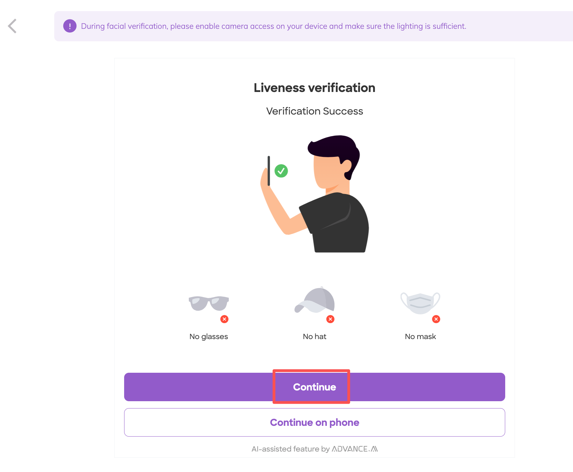Open the ADVANCE.AI attribution link
This screenshot has height=472, width=573.
click(355, 449)
